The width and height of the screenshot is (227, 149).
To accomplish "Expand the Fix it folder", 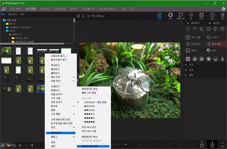I will coord(4,24).
